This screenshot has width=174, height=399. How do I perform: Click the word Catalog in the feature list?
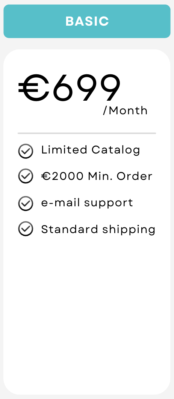(116, 150)
